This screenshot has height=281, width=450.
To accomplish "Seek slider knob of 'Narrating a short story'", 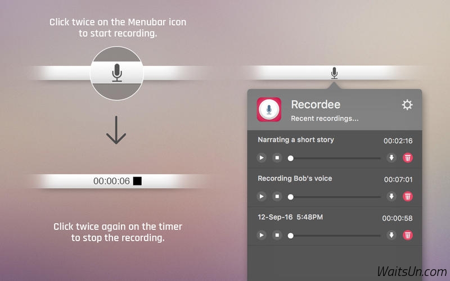I will [x=291, y=158].
